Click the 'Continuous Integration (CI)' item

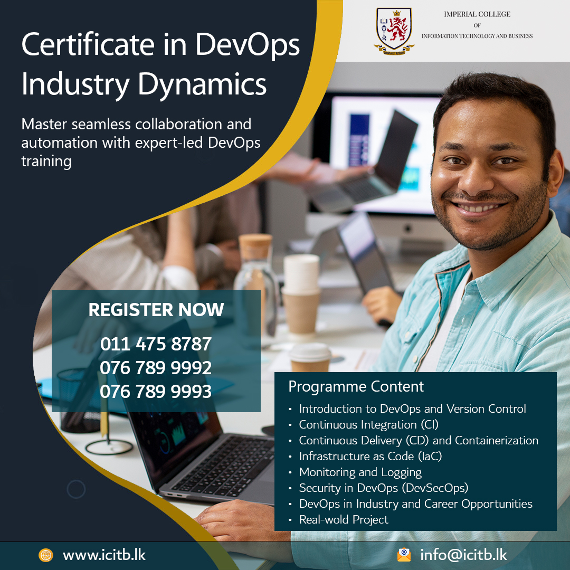(x=368, y=424)
